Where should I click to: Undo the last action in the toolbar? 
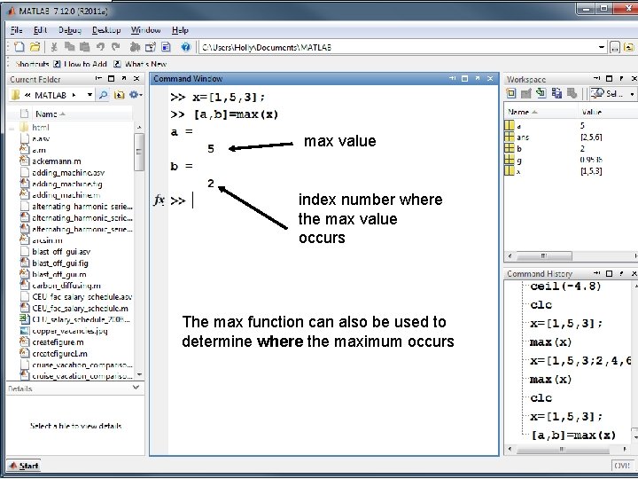[x=100, y=47]
